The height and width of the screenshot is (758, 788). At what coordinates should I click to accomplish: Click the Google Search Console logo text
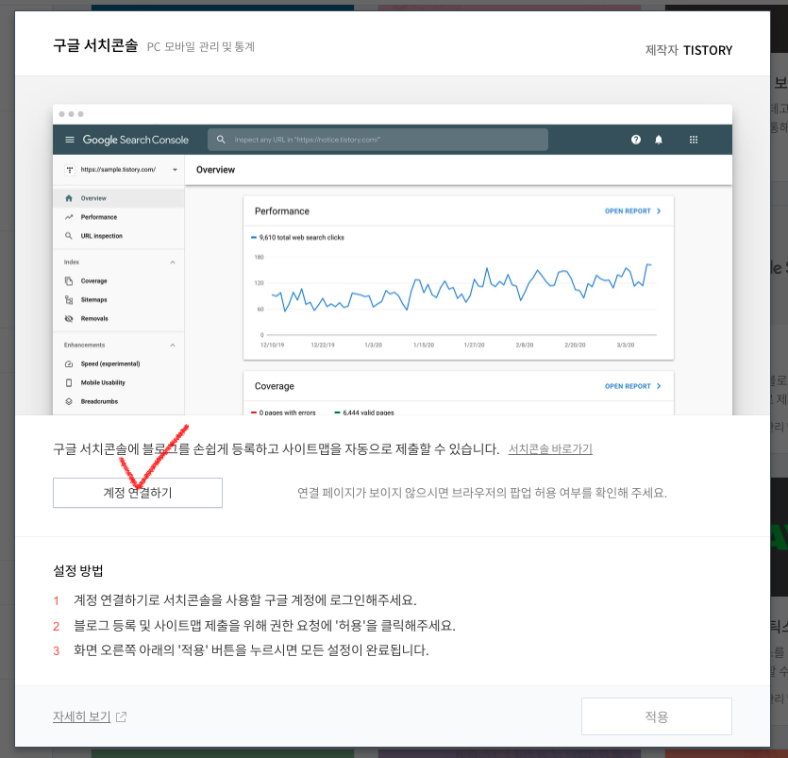[x=136, y=140]
